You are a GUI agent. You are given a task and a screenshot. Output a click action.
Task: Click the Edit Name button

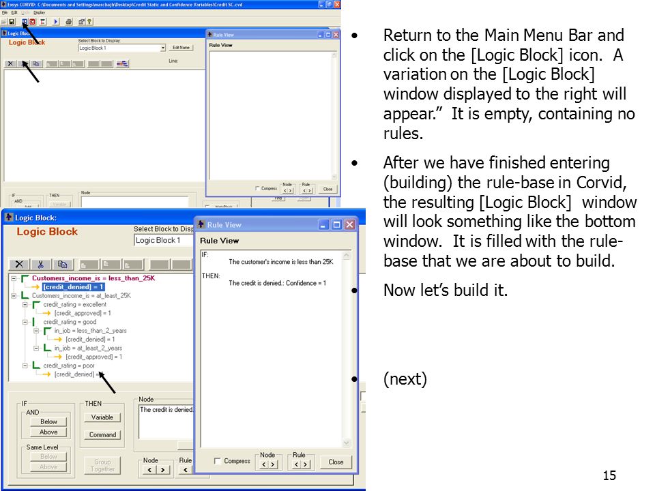181,48
